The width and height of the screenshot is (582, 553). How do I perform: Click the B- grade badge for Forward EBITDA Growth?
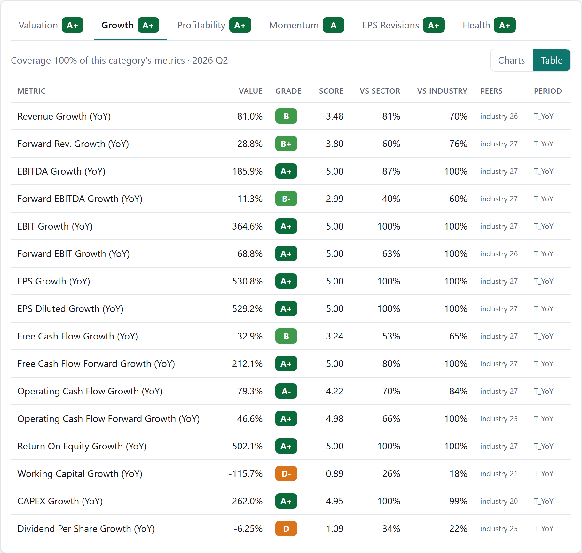(286, 199)
